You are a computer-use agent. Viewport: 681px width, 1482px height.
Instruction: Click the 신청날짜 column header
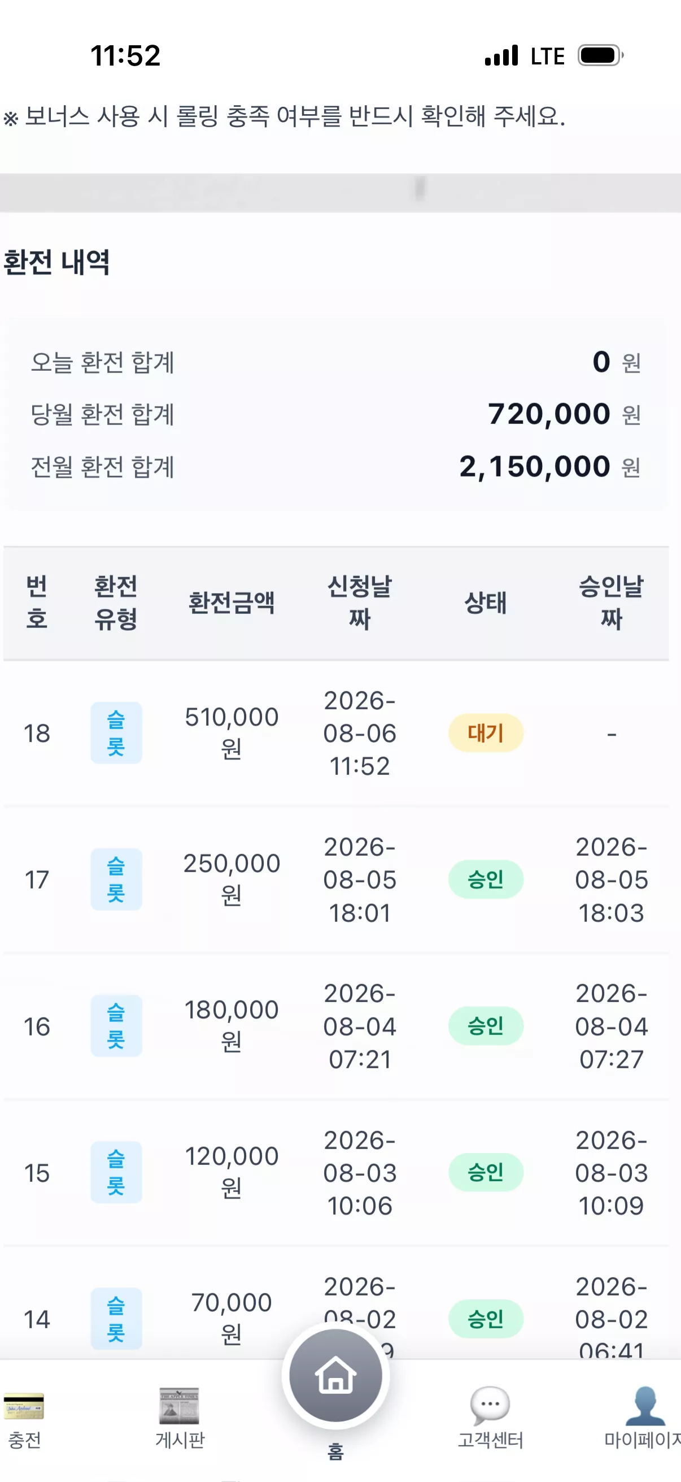[x=360, y=603]
